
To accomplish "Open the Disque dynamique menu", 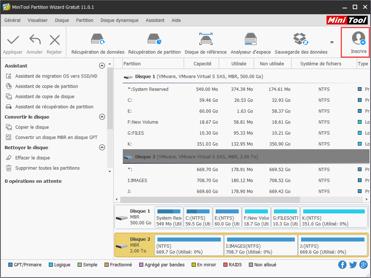I will (119, 20).
